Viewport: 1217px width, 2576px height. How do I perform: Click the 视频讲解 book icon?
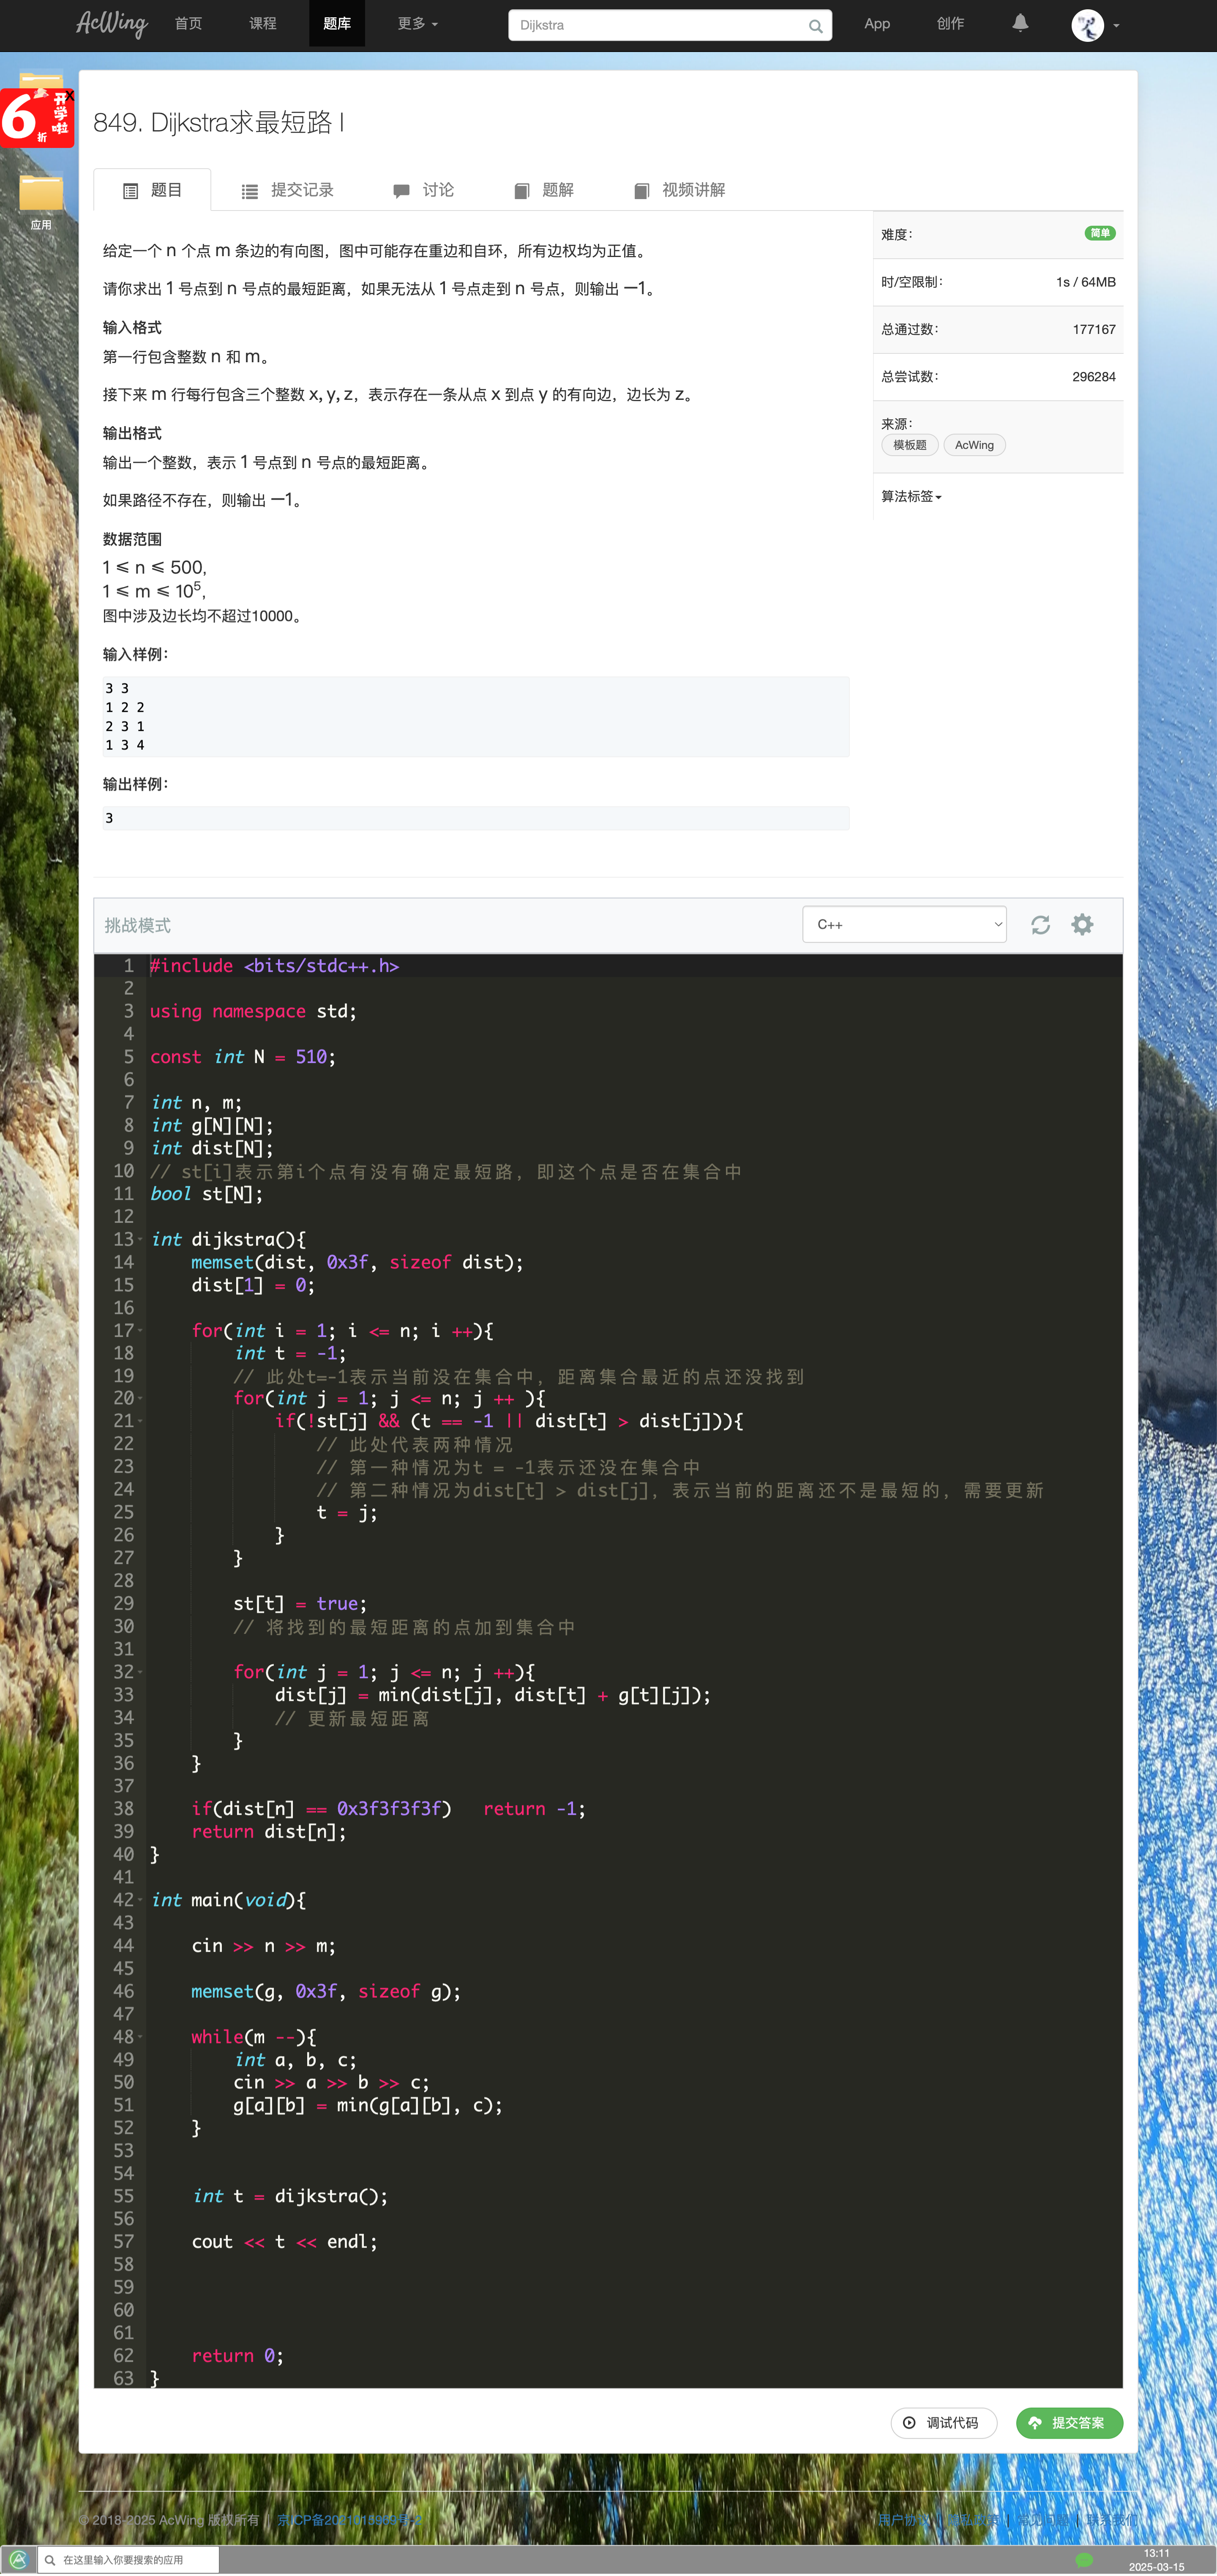click(x=642, y=191)
